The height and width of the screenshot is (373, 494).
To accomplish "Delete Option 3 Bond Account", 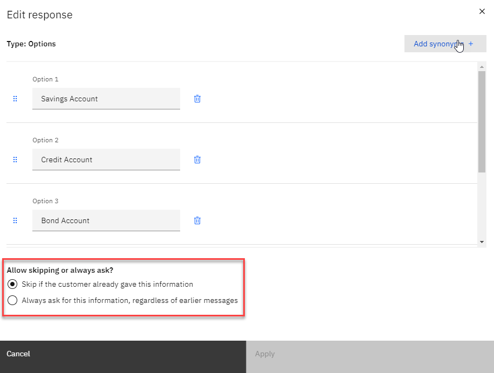I will [x=197, y=220].
